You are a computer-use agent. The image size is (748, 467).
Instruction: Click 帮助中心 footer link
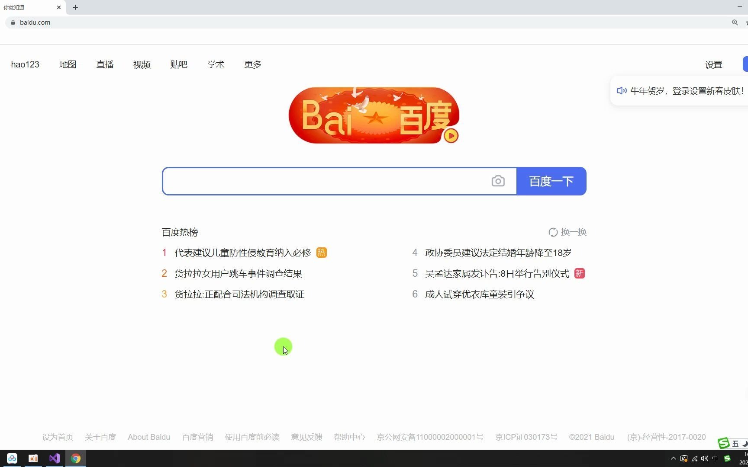[349, 437]
